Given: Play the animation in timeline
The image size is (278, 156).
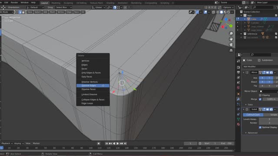Looking at the screenshot, I should click(x=118, y=143).
